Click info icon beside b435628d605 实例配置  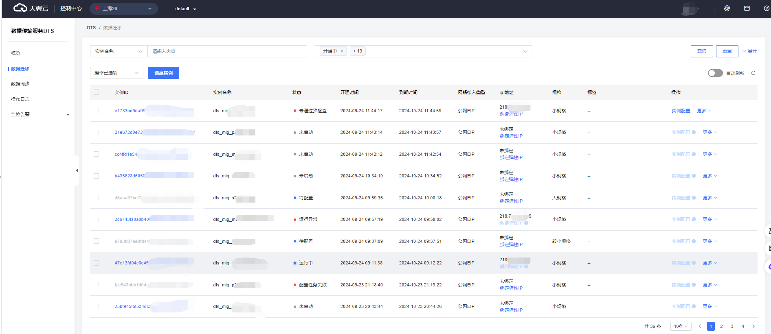(694, 176)
